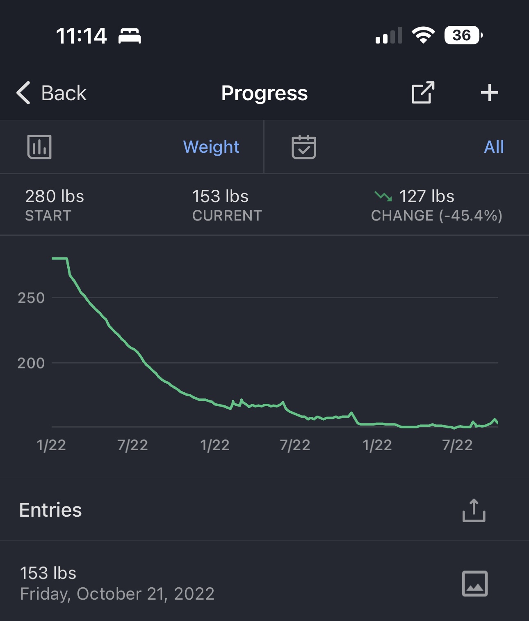Tap the Entries section header
The height and width of the screenshot is (621, 529).
(x=50, y=510)
